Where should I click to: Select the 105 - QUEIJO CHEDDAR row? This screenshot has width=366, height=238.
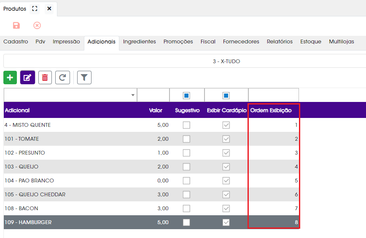coord(151,195)
